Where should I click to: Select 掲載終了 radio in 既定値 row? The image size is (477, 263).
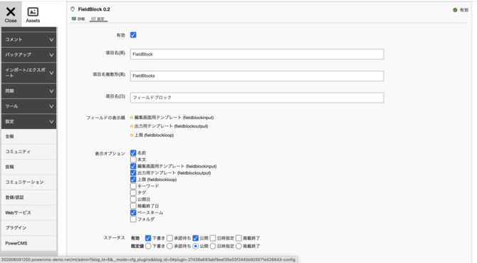238,246
